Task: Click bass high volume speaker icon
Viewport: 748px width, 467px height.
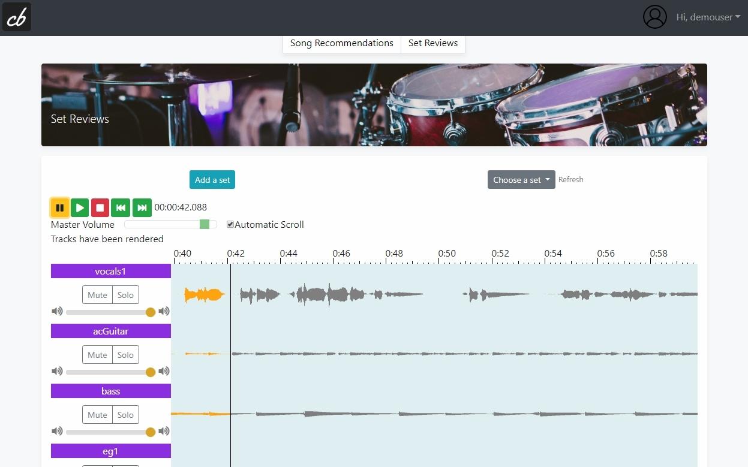Action: (164, 431)
